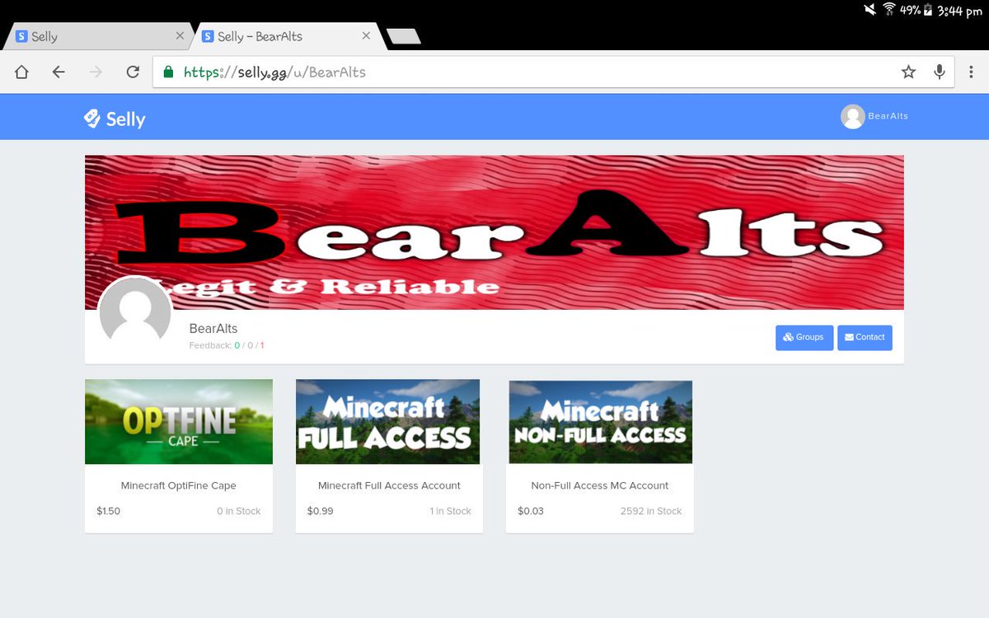The width and height of the screenshot is (989, 618).
Task: Close the first Selly tab
Action: pos(180,36)
